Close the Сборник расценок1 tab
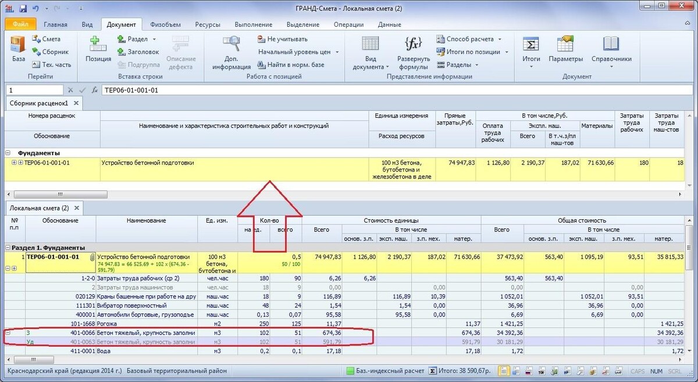Viewport: 698px width, 382px height. pos(76,103)
